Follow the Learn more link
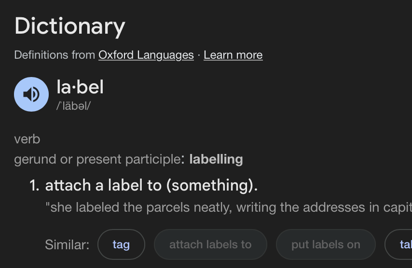This screenshot has width=412, height=268. 233,55
